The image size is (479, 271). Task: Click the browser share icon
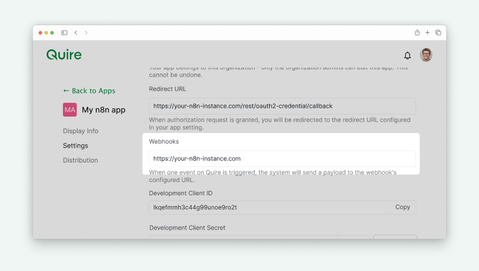point(417,33)
